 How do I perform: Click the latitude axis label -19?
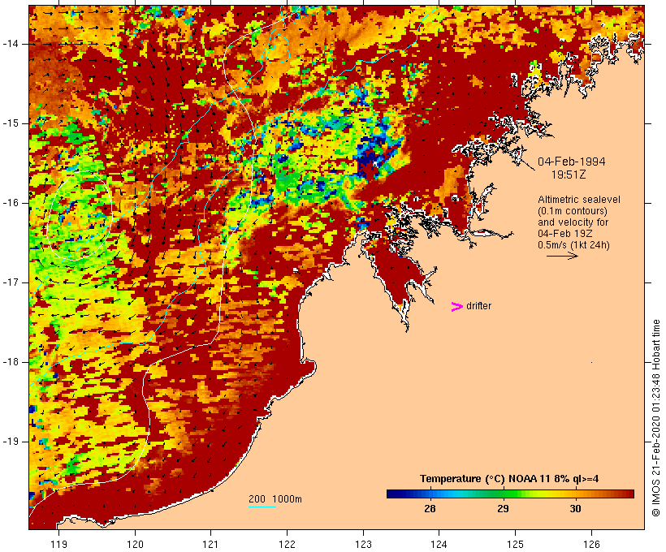(11, 442)
